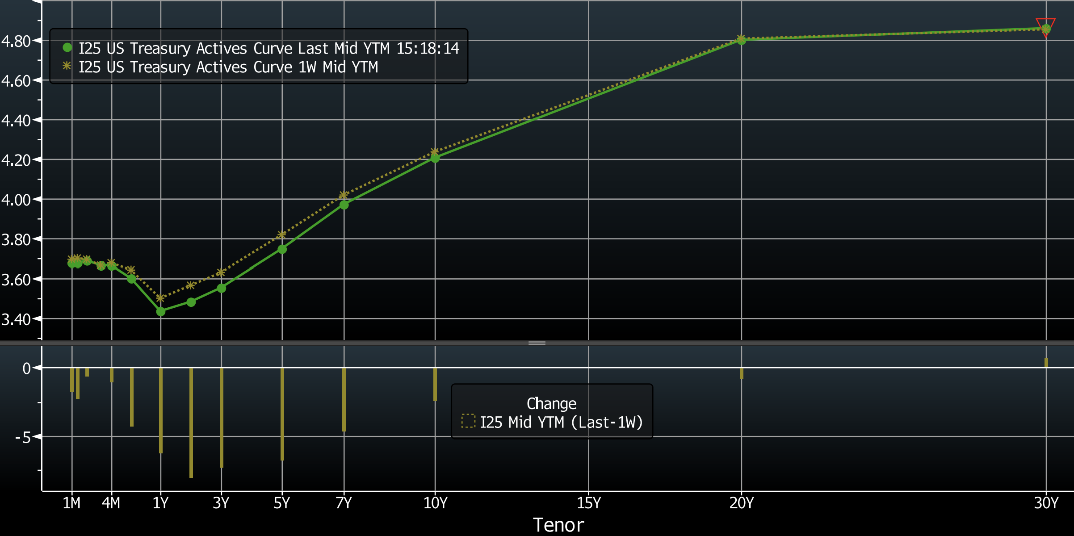
Task: Click the 1Y point on the green curve
Action: (161, 312)
